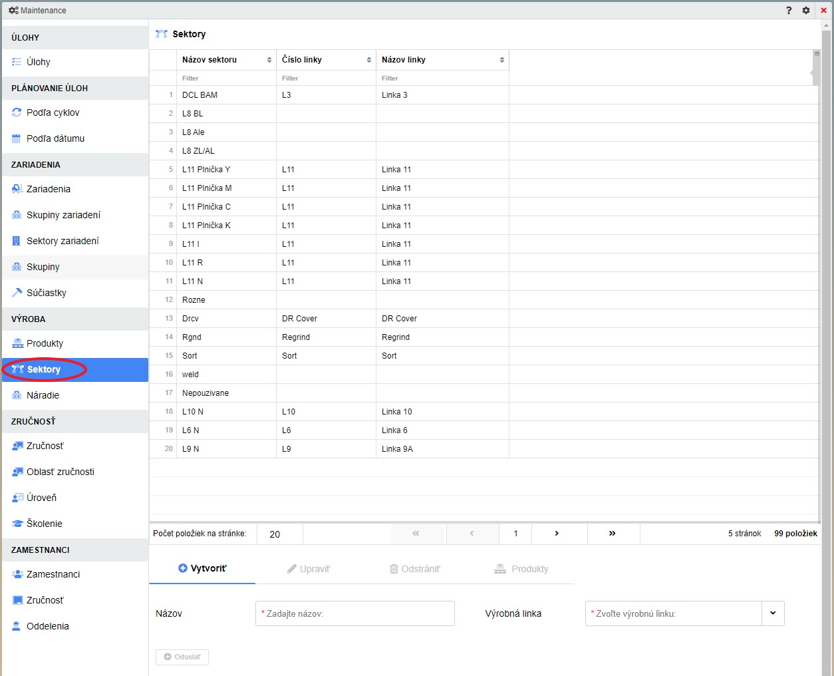The image size is (834, 676).
Task: Click the Školenie graduation cap icon
Action: (x=17, y=524)
